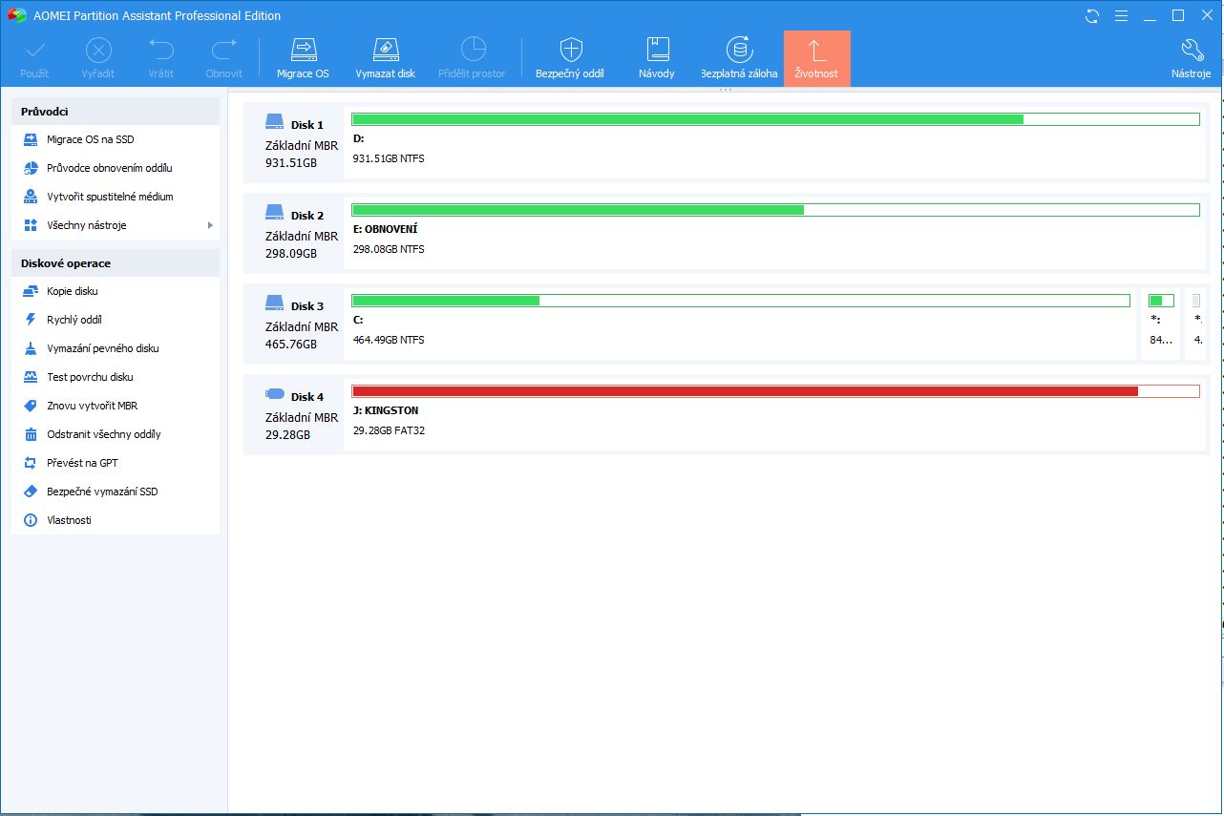Refresh disk list with circular arrows icon
Viewport: 1224px width, 816px height.
pos(1090,15)
